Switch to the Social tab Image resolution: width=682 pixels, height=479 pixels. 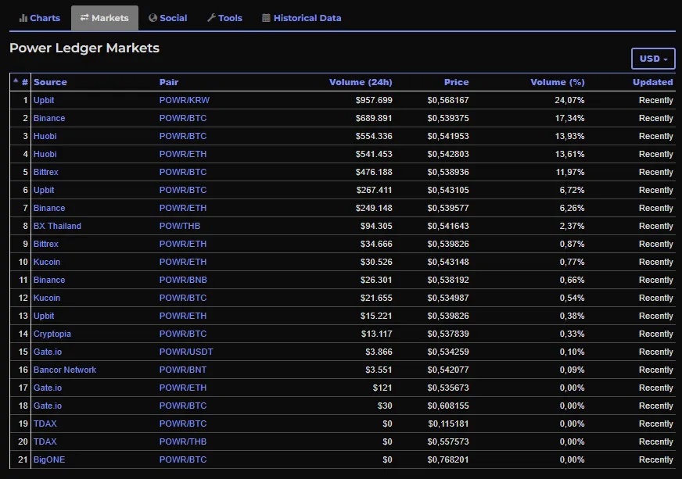(168, 18)
